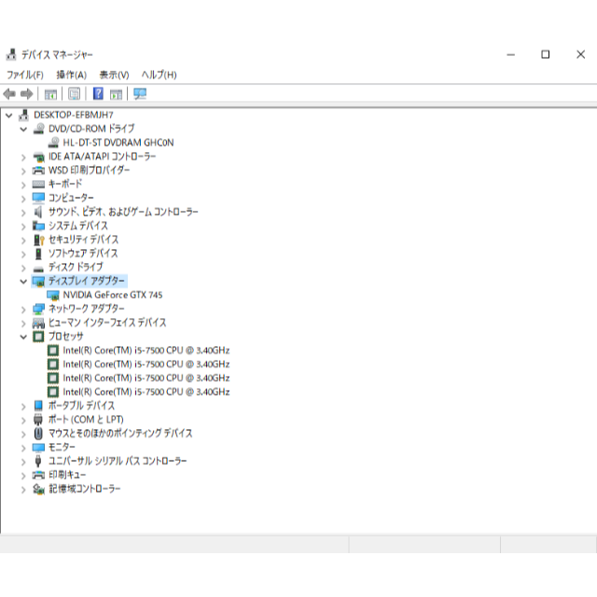The width and height of the screenshot is (597, 597).
Task: Click the ポータブル デバイス icon
Action: tap(38, 406)
